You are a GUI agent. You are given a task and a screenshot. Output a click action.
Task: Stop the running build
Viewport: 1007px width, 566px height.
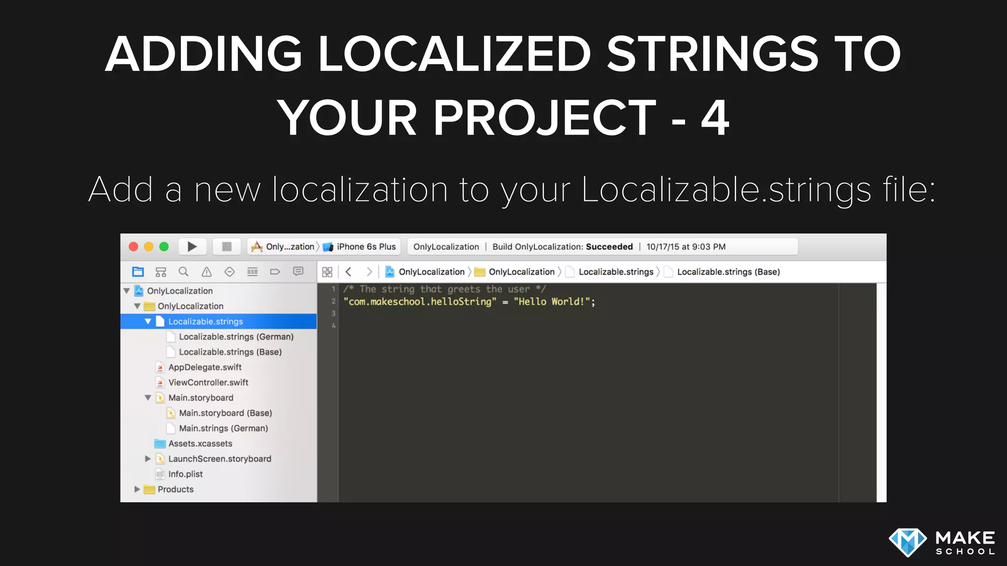[x=227, y=247]
